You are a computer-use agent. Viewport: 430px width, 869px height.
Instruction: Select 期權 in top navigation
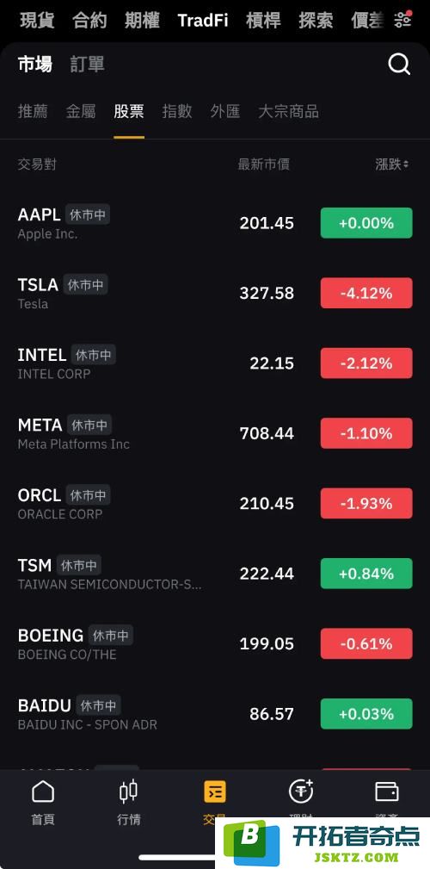coord(142,21)
